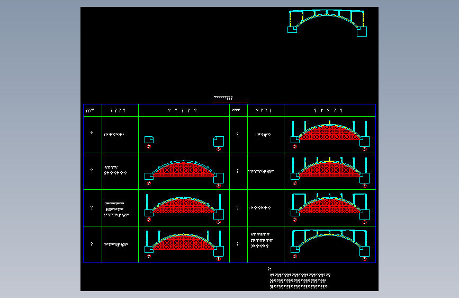Click the notes text block below the table
Image resolution: width=459 pixels, height=298 pixels.
pyautogui.click(x=299, y=278)
